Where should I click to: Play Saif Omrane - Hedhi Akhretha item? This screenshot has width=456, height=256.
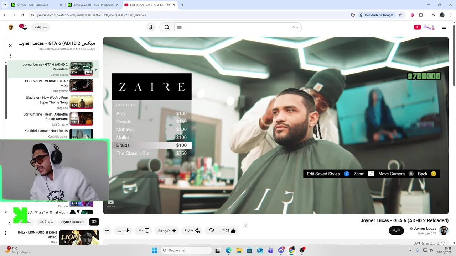click(53, 119)
